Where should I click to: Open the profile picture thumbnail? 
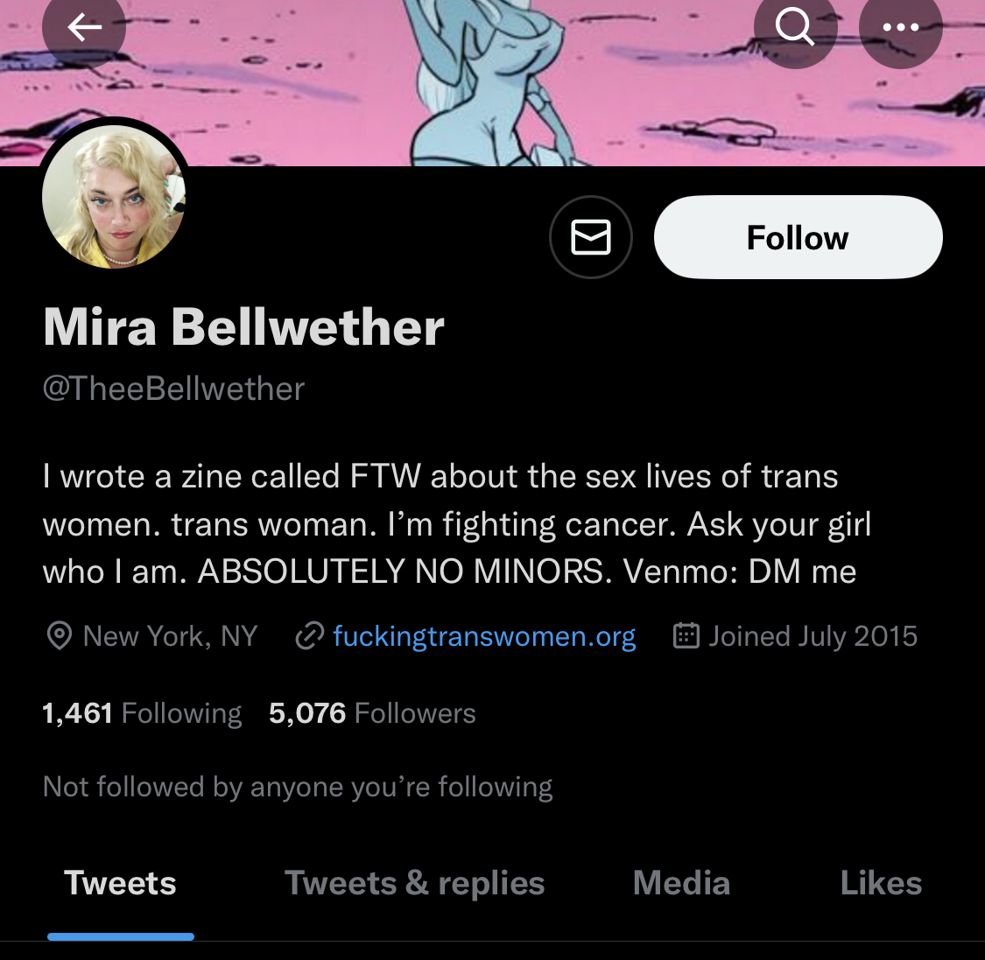(x=114, y=197)
